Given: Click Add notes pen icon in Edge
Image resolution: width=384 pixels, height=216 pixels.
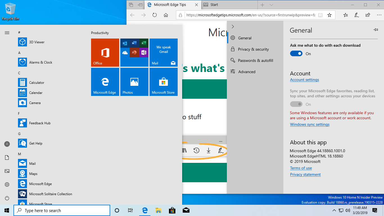Looking at the screenshot, I should [x=356, y=15].
